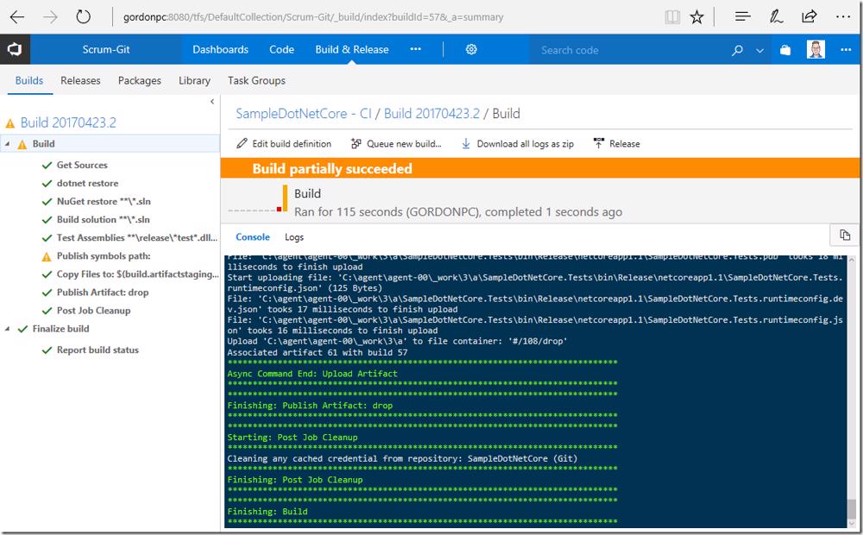Switch to the Packages tab
This screenshot has width=863, height=535.
click(x=139, y=80)
